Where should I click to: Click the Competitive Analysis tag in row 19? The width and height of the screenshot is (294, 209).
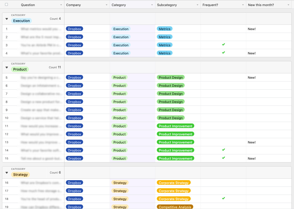[175, 207]
